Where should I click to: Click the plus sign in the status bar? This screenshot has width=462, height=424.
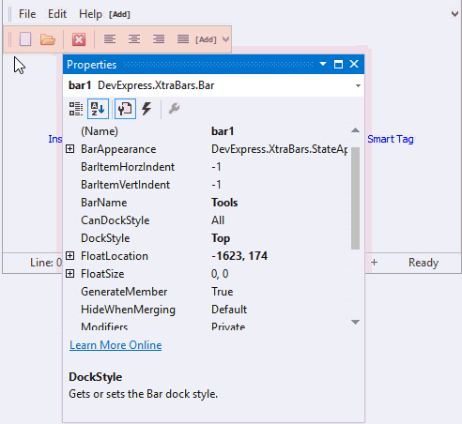[x=375, y=263]
